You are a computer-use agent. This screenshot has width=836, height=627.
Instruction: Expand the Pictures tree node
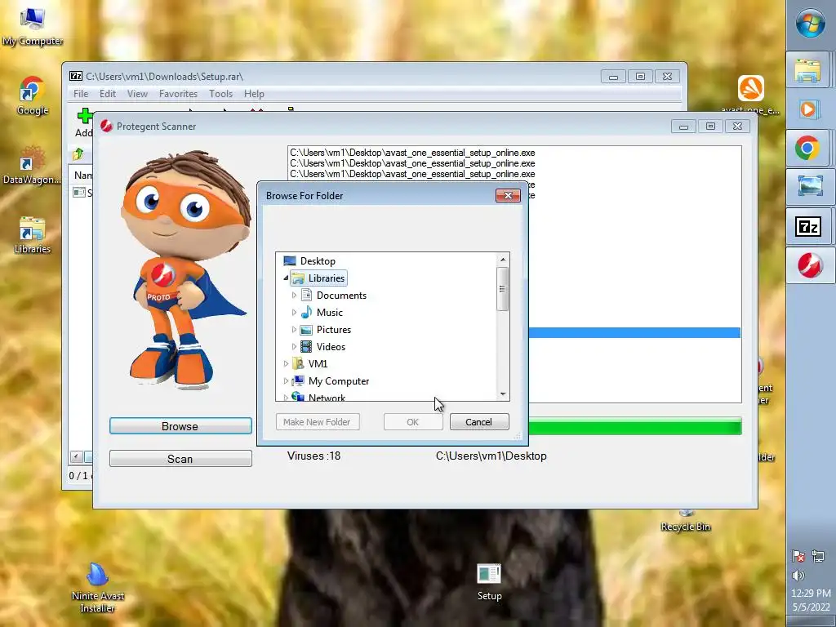click(x=294, y=330)
